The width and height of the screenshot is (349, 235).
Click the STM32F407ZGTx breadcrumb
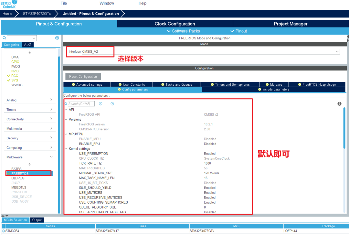(37, 14)
